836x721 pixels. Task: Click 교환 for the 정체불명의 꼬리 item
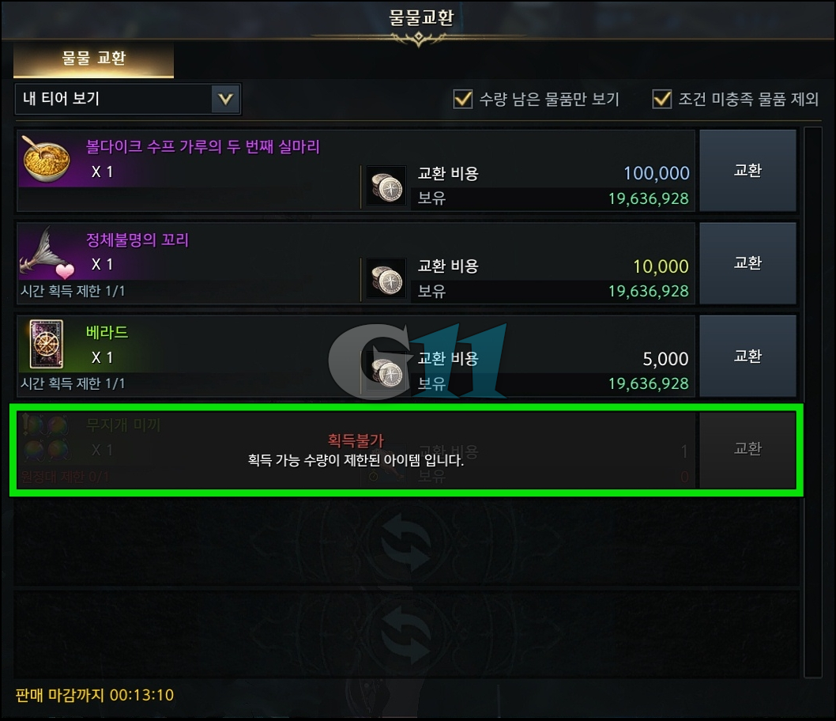pyautogui.click(x=748, y=263)
